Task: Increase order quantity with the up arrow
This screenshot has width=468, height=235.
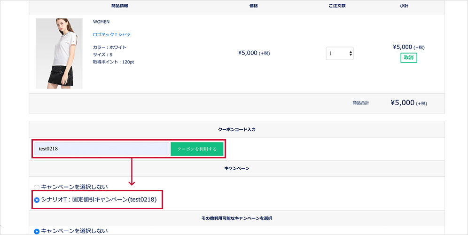Action: pos(351,52)
